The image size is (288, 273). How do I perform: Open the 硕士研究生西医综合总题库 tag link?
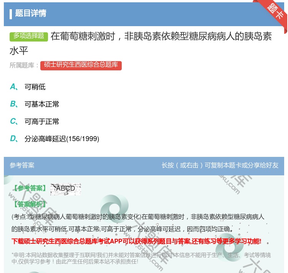point(81,65)
